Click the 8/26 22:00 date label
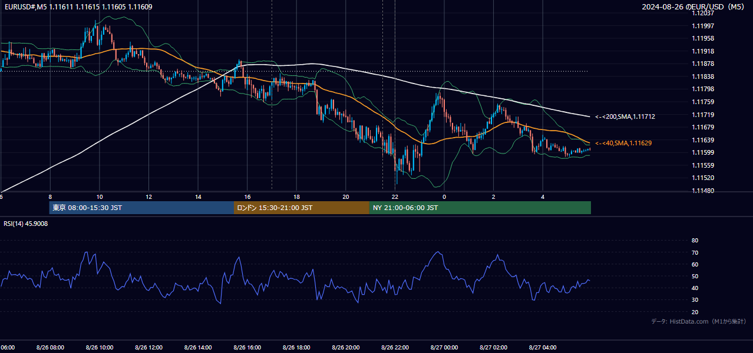Image resolution: width=753 pixels, height=353 pixels. coord(395,348)
